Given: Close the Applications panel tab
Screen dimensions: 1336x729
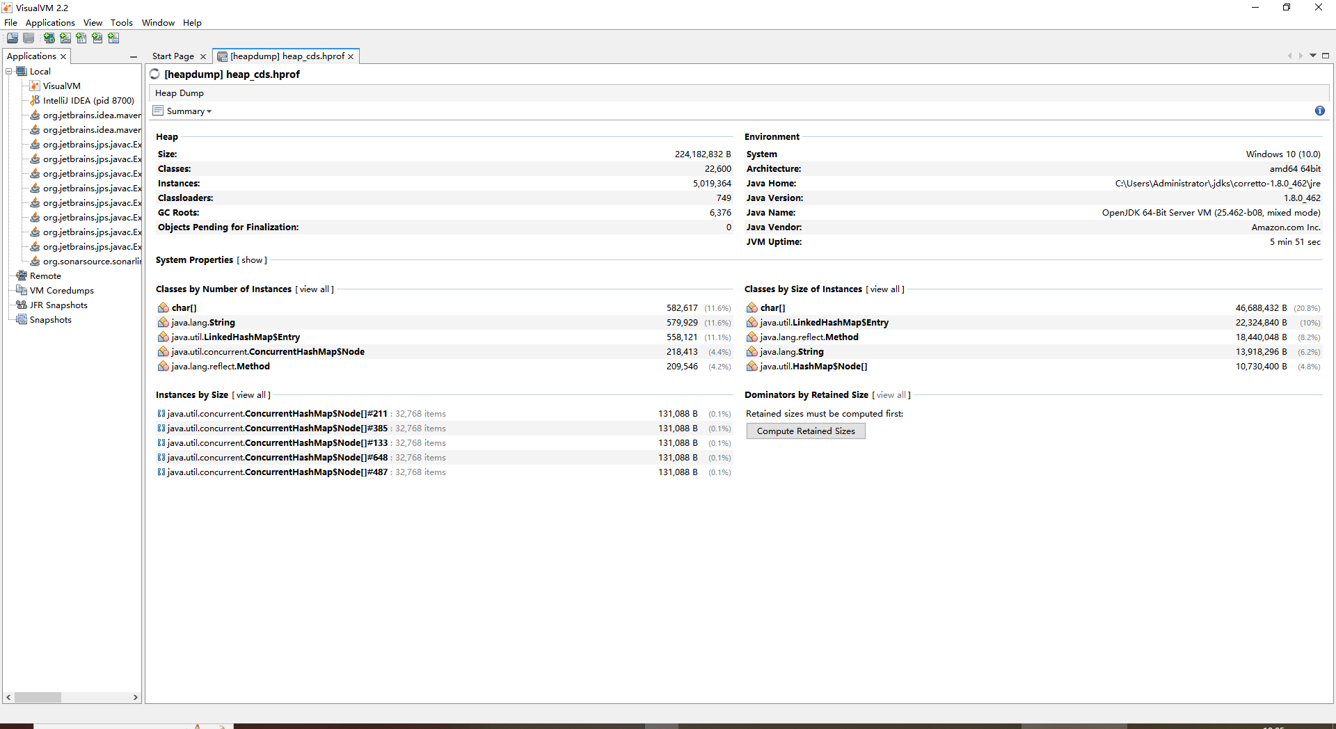Looking at the screenshot, I should click(x=63, y=57).
